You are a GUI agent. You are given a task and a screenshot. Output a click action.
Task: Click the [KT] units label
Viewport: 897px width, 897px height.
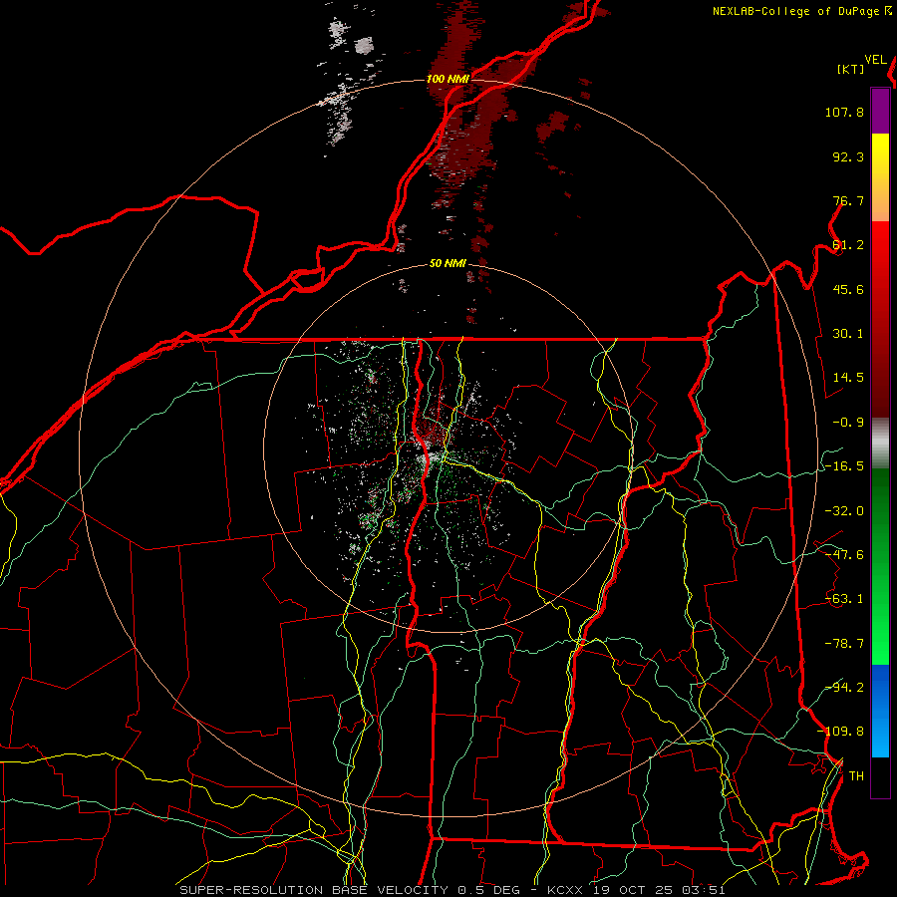[851, 69]
